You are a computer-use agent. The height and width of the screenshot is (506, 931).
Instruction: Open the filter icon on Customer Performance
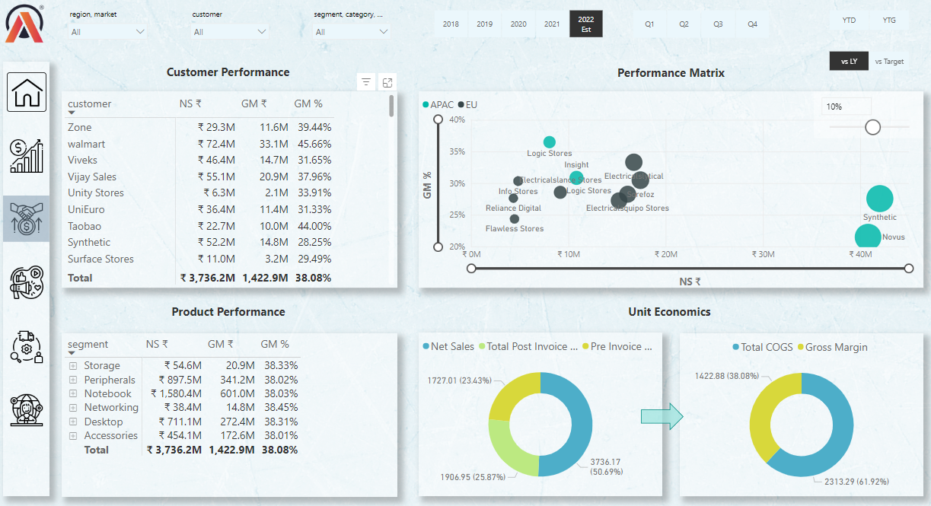click(365, 81)
